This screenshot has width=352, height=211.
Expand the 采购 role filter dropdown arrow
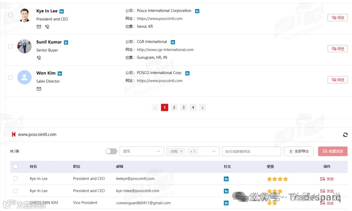click(214, 151)
